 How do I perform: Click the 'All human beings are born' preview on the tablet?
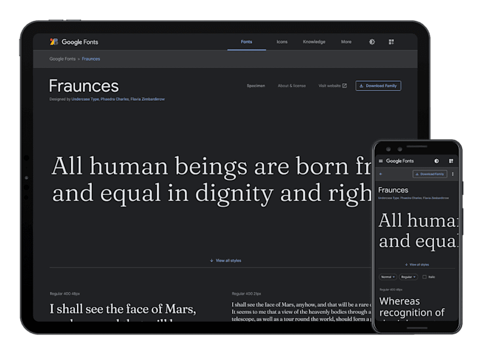(212, 180)
